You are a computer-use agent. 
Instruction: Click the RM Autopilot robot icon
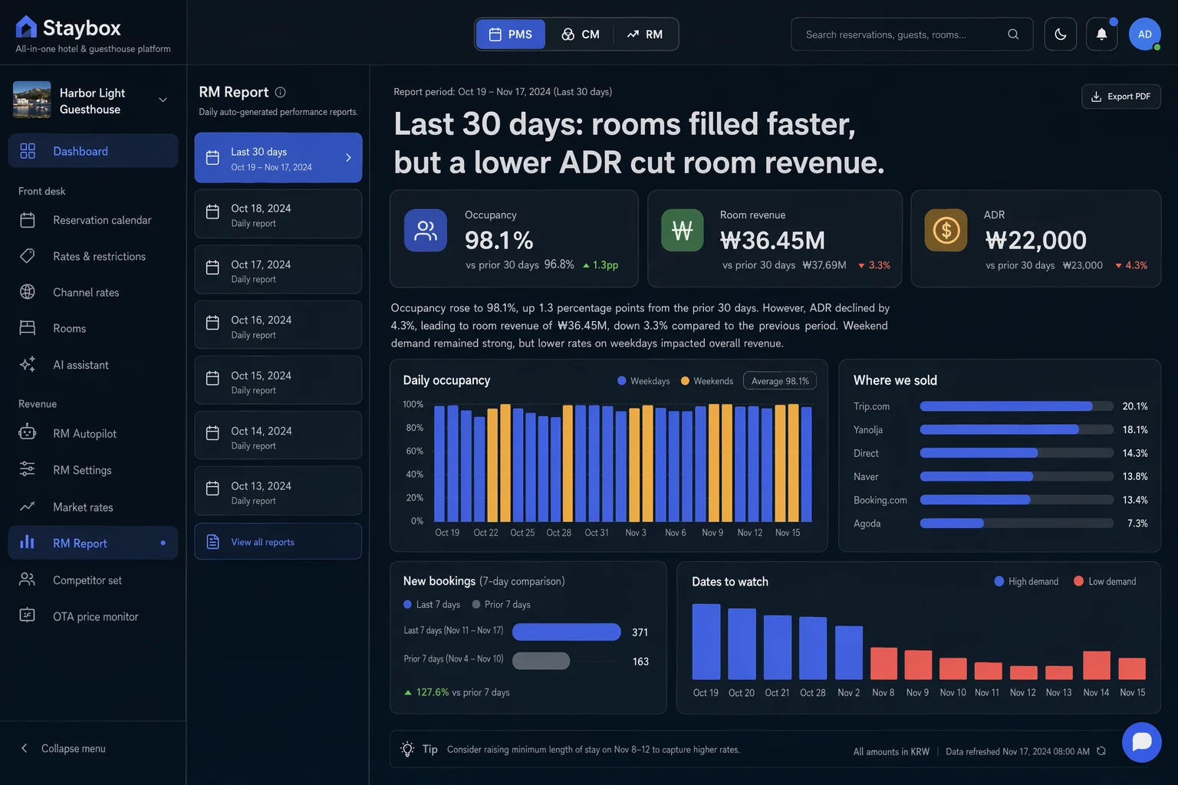click(x=28, y=432)
